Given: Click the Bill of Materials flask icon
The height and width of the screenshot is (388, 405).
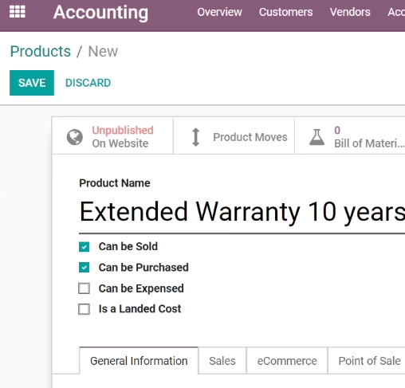Looking at the screenshot, I should click(x=317, y=137).
